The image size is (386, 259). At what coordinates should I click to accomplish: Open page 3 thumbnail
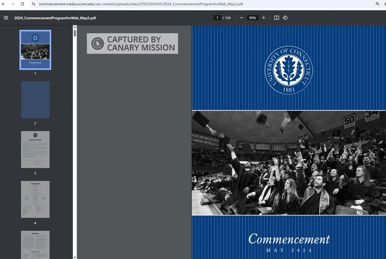click(x=35, y=149)
